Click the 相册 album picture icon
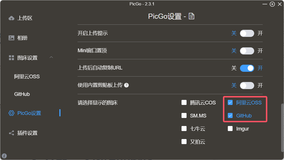The height and width of the screenshot is (160, 284). pyautogui.click(x=11, y=38)
